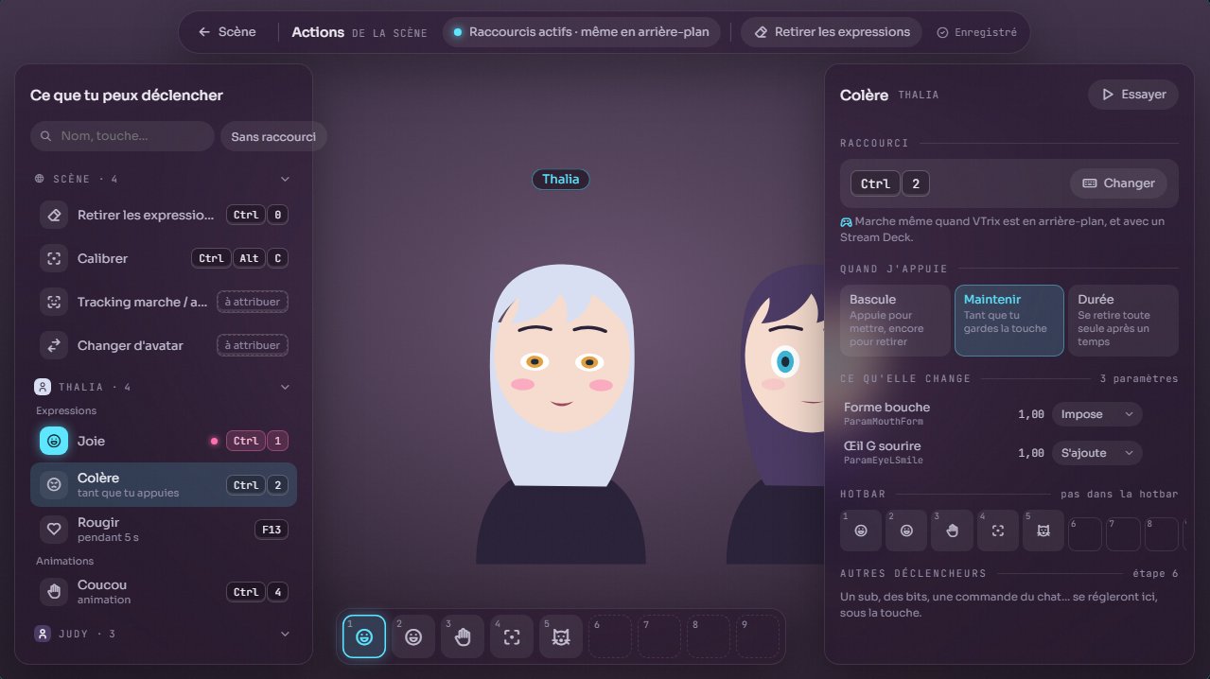This screenshot has height=679, width=1210.
Task: Click the avatar icon beside THALIA
Action: (43, 387)
